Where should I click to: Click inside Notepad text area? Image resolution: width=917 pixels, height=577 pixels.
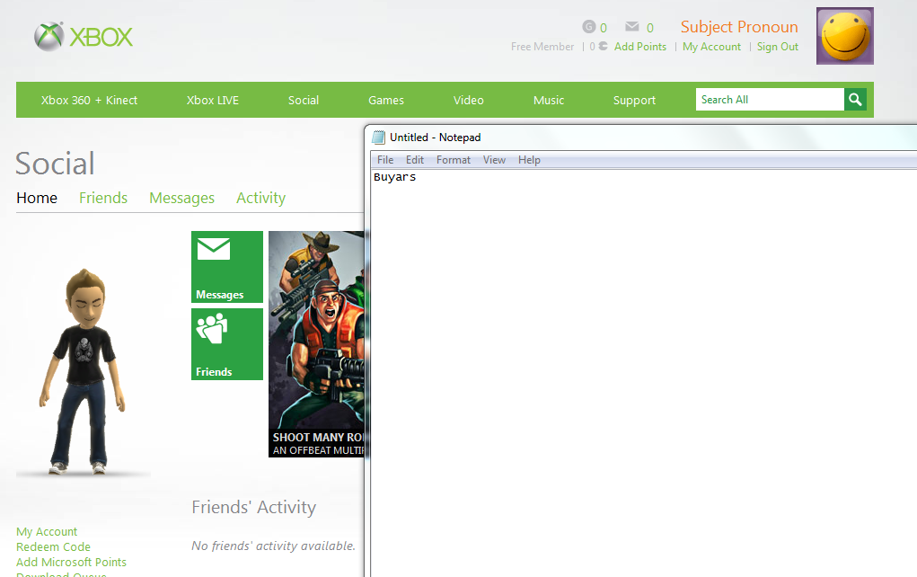643,375
